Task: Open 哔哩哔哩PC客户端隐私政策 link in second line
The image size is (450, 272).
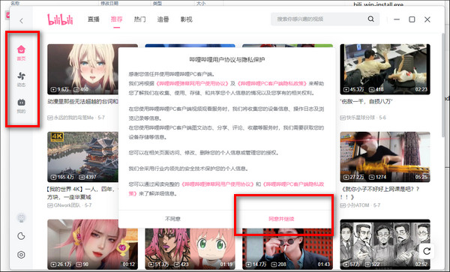Action: 271,83
